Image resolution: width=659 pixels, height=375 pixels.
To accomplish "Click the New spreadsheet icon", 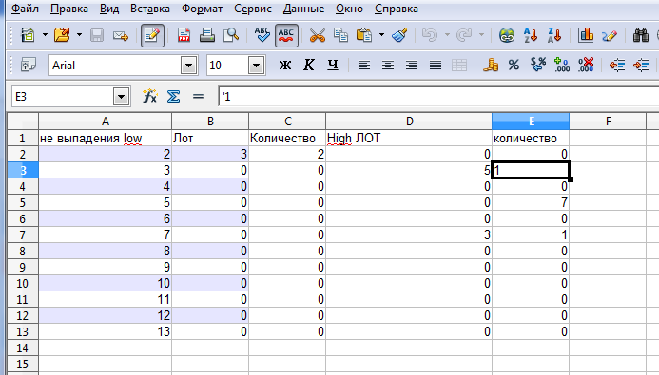I will 29,35.
